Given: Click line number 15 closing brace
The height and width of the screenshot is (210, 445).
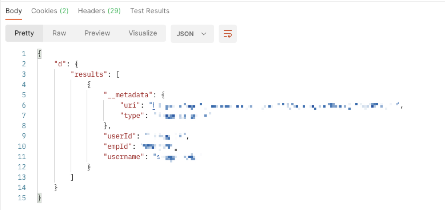Looking at the screenshot, I should [39, 198].
